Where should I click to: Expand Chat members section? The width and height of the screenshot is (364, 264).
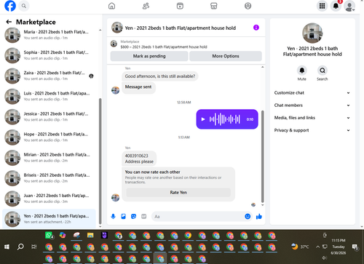click(x=312, y=105)
